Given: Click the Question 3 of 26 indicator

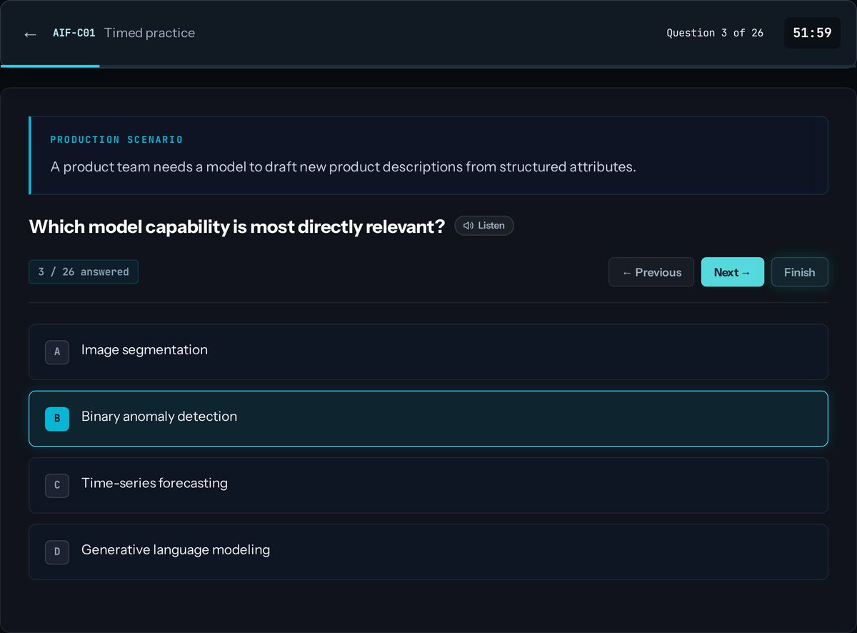Looking at the screenshot, I should coord(715,33).
